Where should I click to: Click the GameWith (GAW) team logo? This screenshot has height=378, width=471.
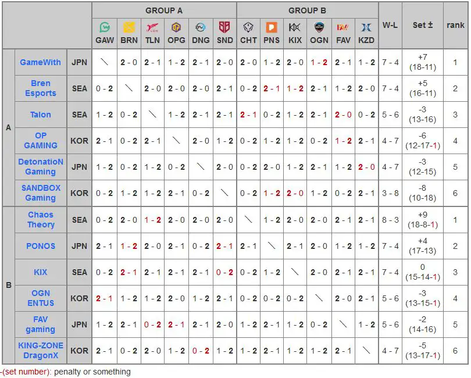tap(105, 27)
